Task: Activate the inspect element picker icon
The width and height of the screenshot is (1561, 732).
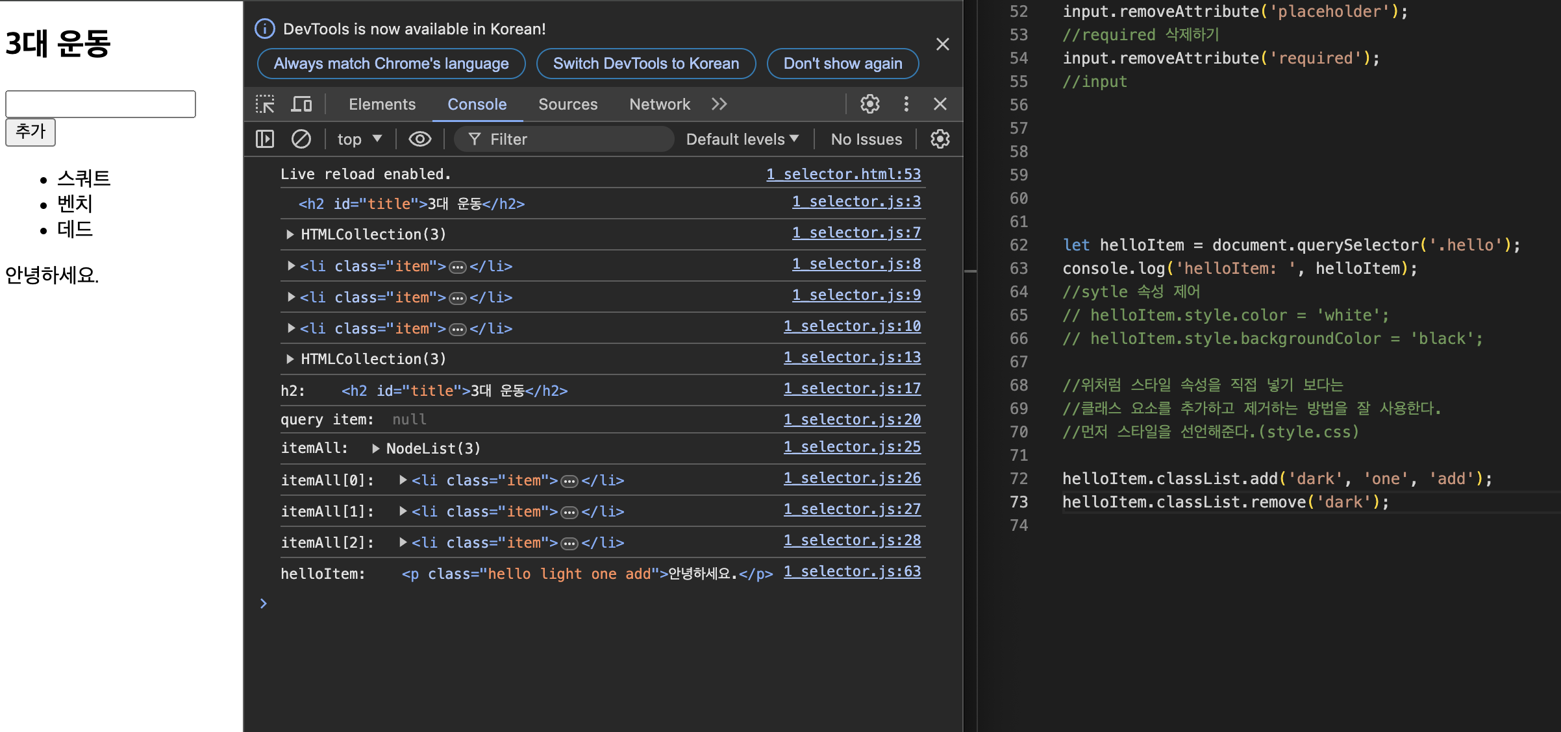Action: click(x=265, y=104)
